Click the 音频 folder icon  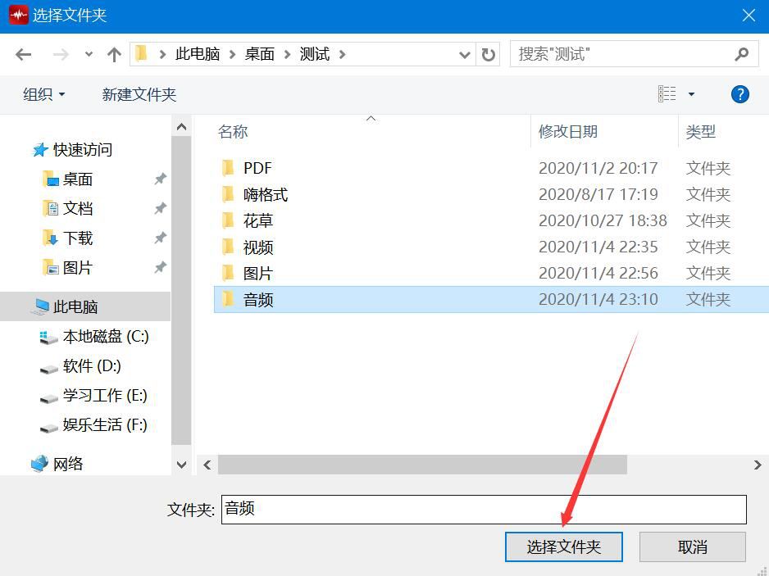pos(228,300)
